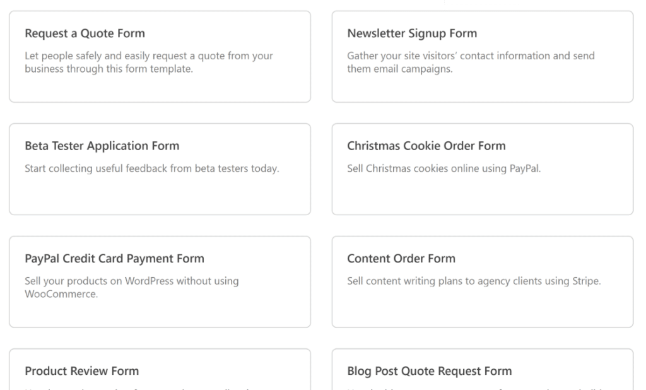Click the Content Order Form card

482,281
